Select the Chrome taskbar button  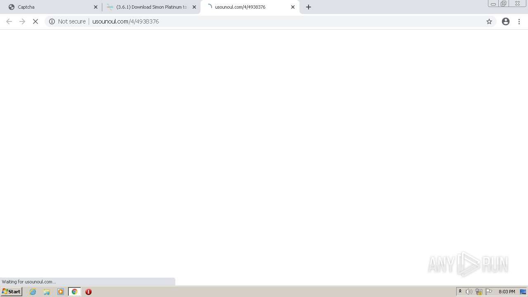pyautogui.click(x=75, y=292)
